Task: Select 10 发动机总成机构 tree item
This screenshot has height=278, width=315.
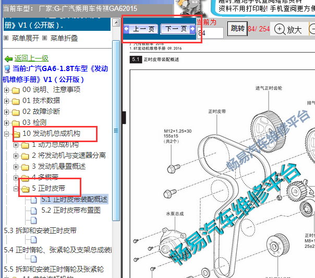Action: (52, 133)
